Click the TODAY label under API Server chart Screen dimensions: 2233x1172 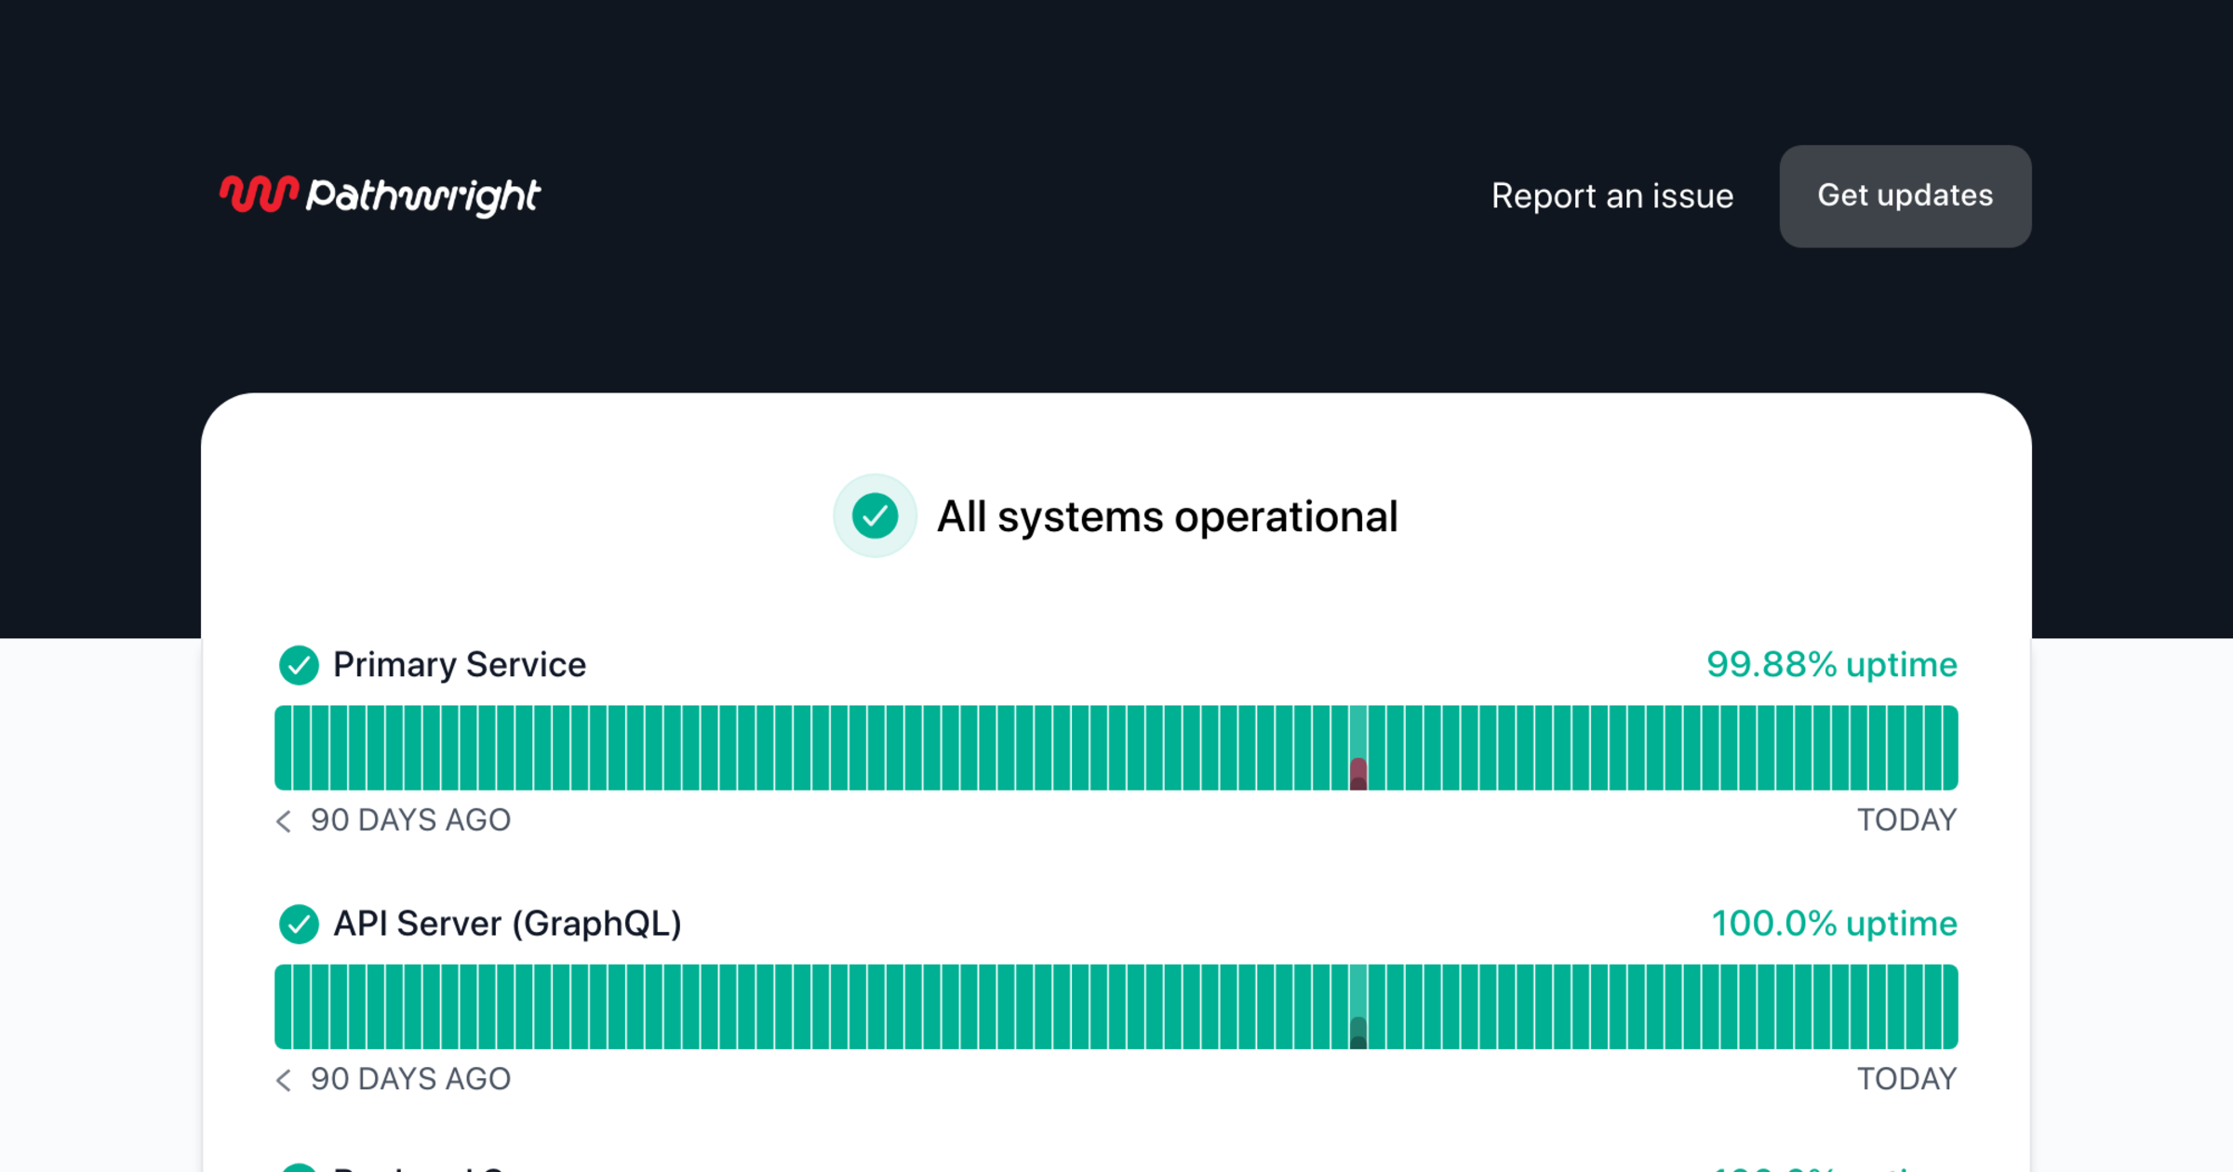click(1906, 1079)
